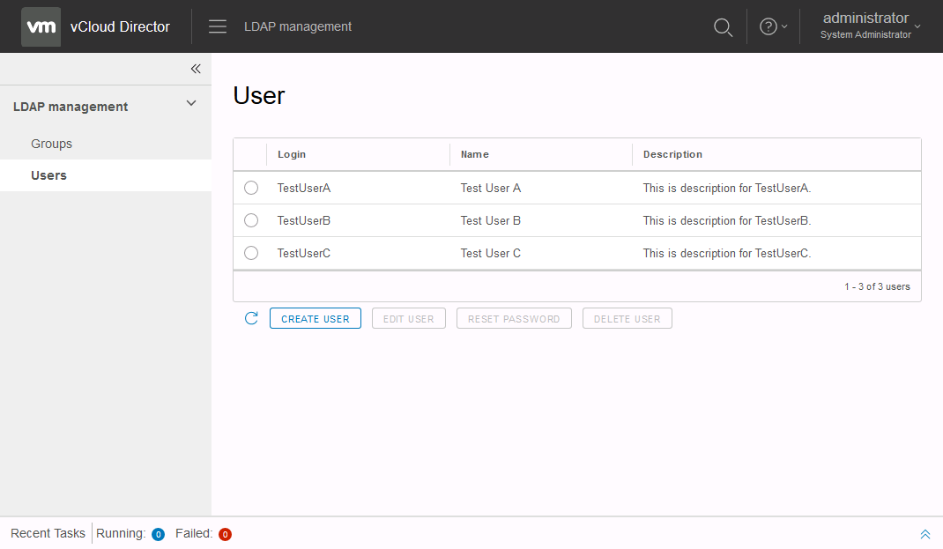Expand the Recent Tasks panel chevron

(x=924, y=533)
